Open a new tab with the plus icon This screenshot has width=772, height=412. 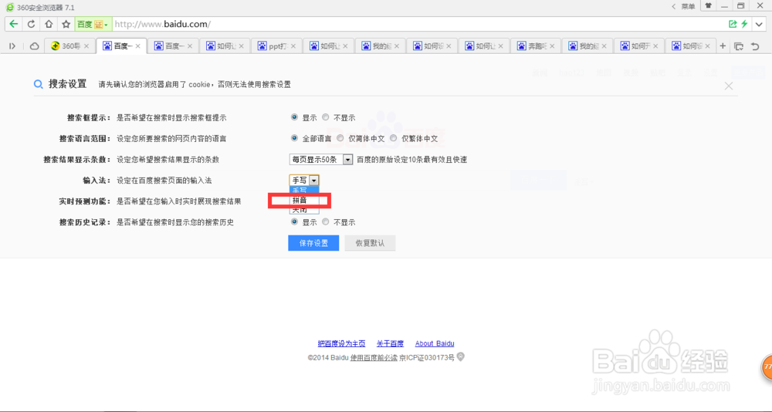pyautogui.click(x=723, y=46)
